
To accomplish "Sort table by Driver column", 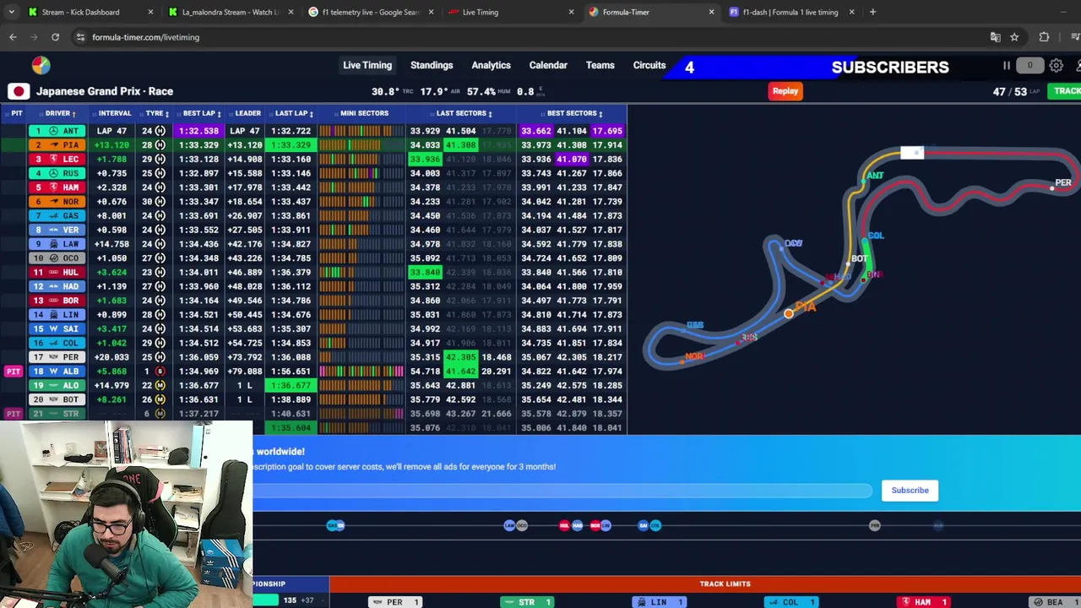I will [x=61, y=113].
